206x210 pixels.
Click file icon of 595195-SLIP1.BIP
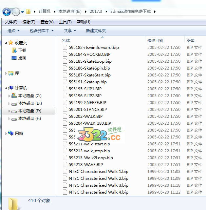tap(65, 89)
